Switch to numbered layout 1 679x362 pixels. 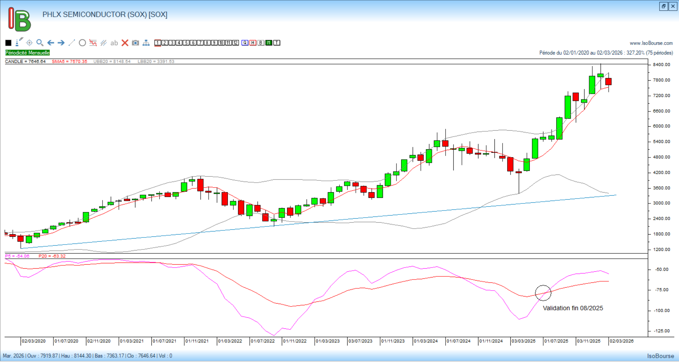[158, 43]
